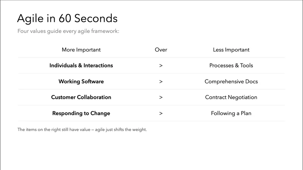Select the 'Responding to Change' cell
Screen dimensions: 303x170
point(81,113)
